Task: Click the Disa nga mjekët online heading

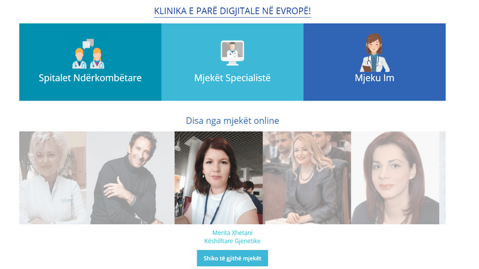Action: pos(233,121)
